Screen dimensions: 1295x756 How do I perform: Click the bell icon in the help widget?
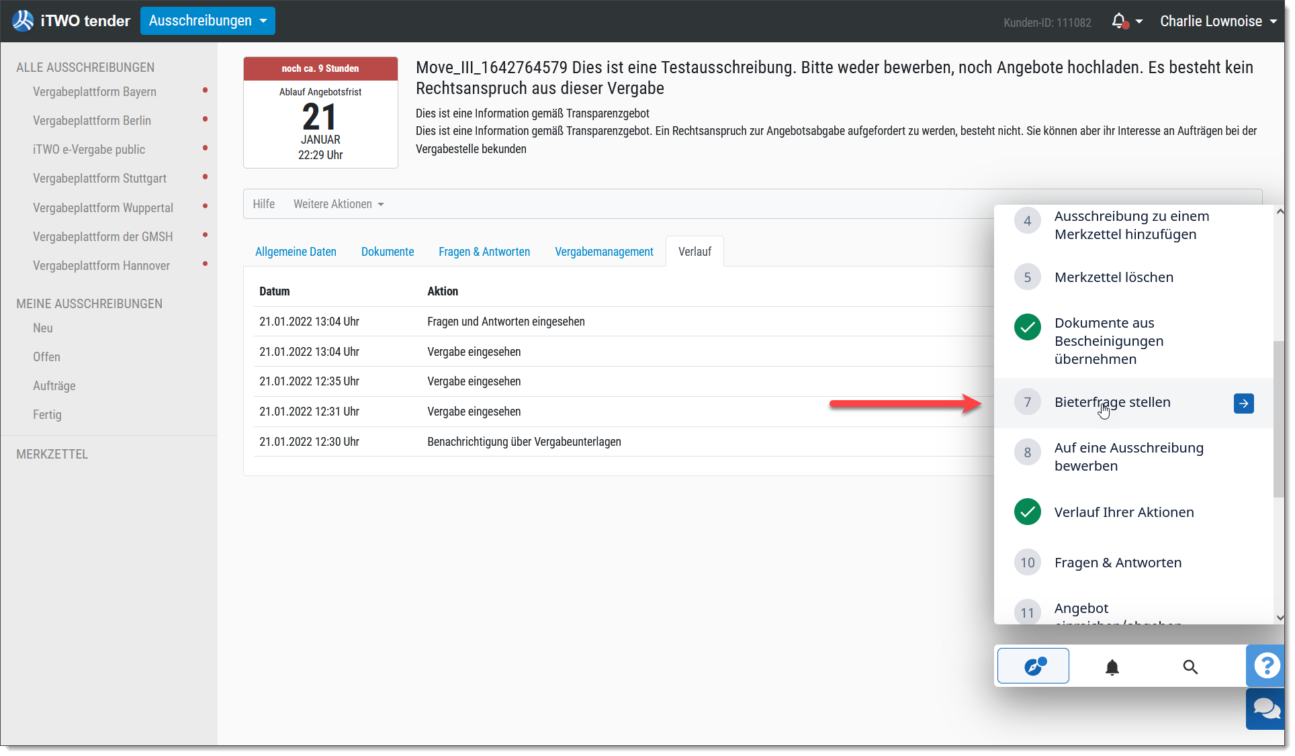pos(1112,667)
